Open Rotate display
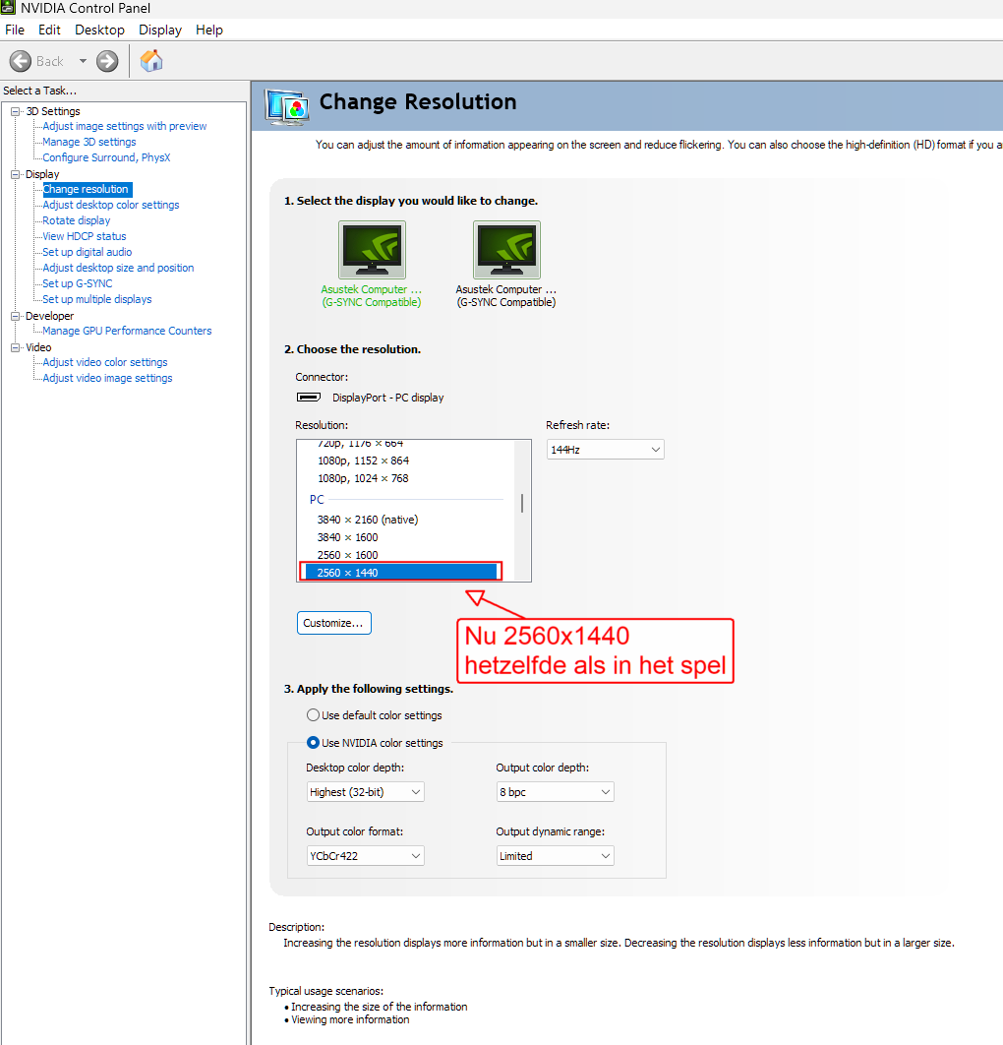Image resolution: width=1003 pixels, height=1045 pixels. coord(77,220)
